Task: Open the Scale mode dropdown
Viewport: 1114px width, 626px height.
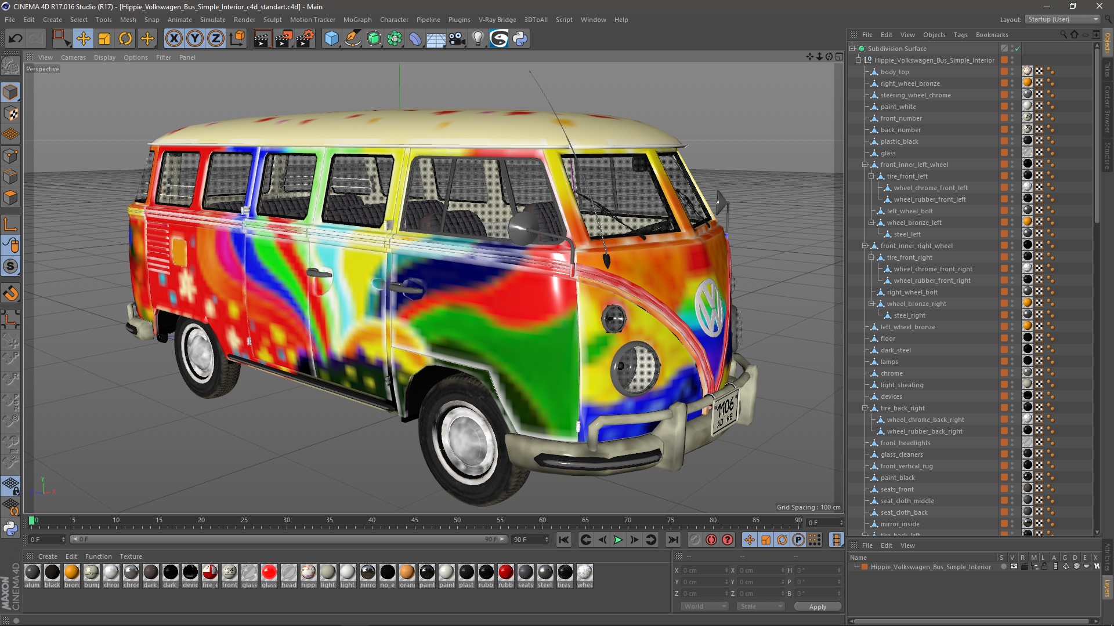Action: [761, 606]
